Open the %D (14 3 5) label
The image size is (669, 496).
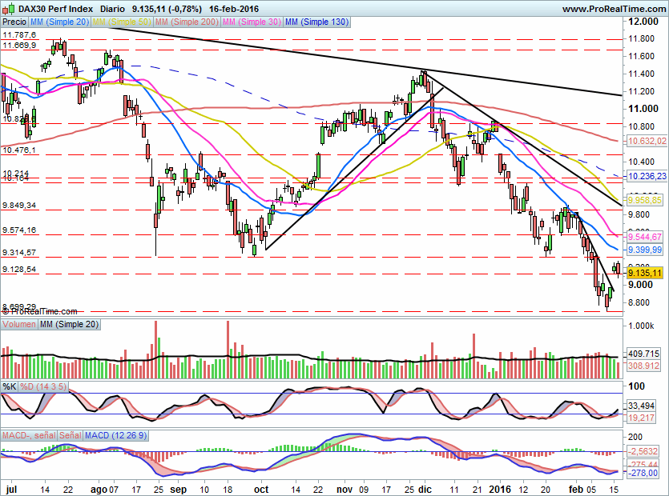(x=43, y=386)
